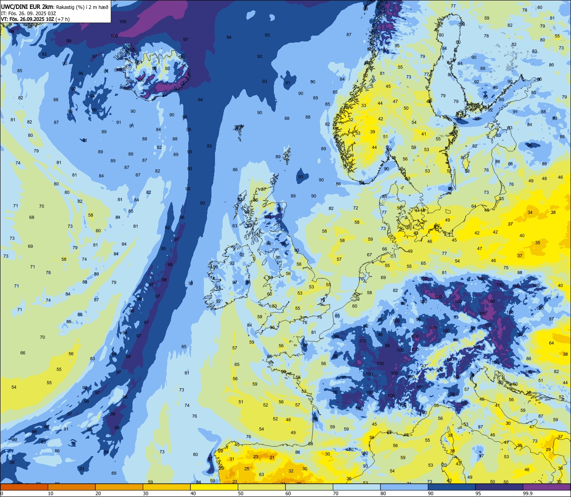Select the purple legend swatch above 99.9

(x=546, y=487)
